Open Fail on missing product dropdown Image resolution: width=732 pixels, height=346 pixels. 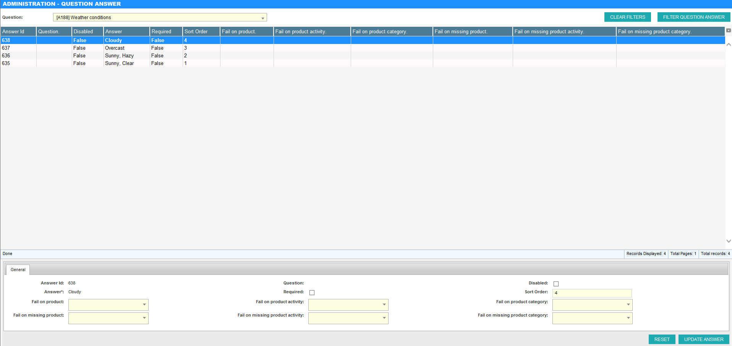tap(144, 318)
